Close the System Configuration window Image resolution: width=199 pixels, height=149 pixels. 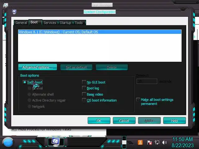click(183, 9)
